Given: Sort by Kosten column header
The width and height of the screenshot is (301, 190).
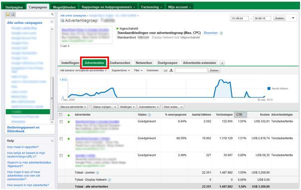Looking at the screenshot, I should pyautogui.click(x=265, y=115).
